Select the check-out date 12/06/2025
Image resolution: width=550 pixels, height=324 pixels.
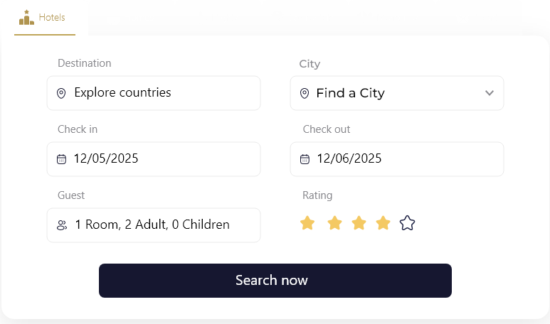(396, 159)
